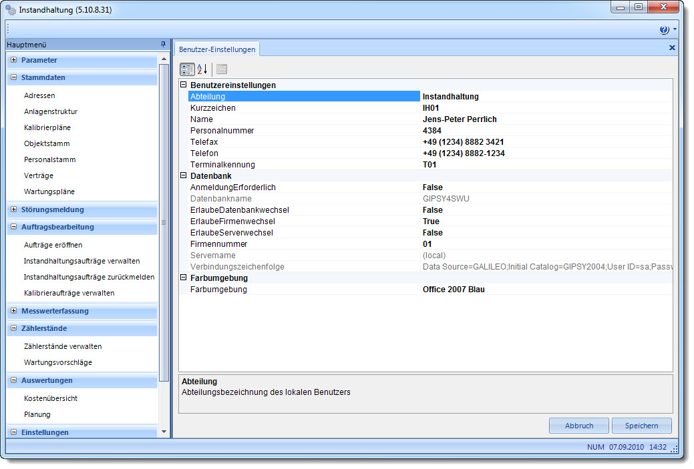Switch to the Benutzer-Einstellungen tab

(216, 49)
